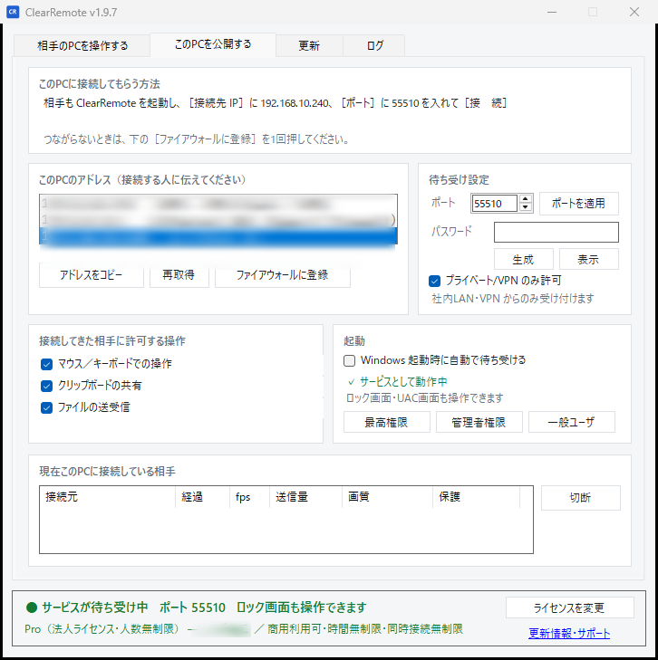
Task: Click the green service status indicator dot
Action: click(32, 607)
